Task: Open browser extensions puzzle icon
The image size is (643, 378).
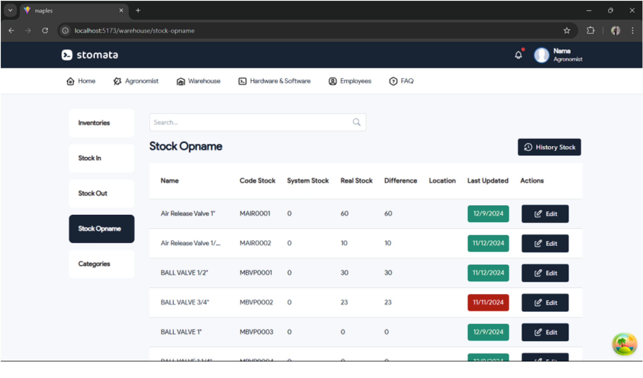Action: pyautogui.click(x=590, y=31)
